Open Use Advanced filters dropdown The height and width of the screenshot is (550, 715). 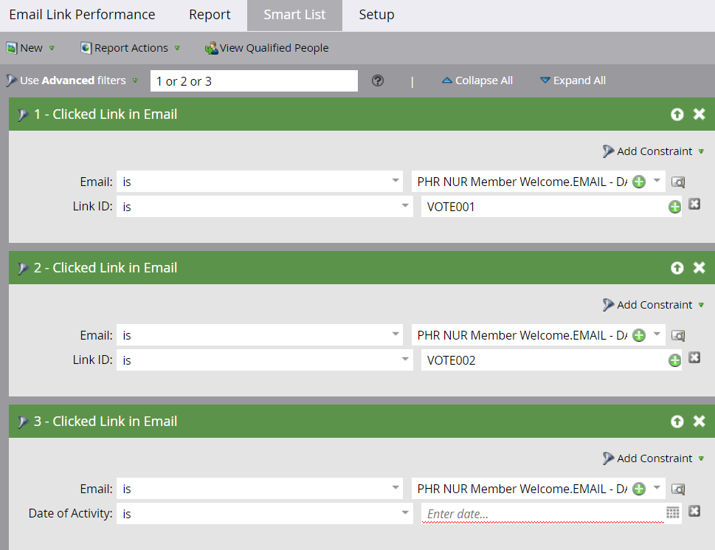click(x=72, y=80)
